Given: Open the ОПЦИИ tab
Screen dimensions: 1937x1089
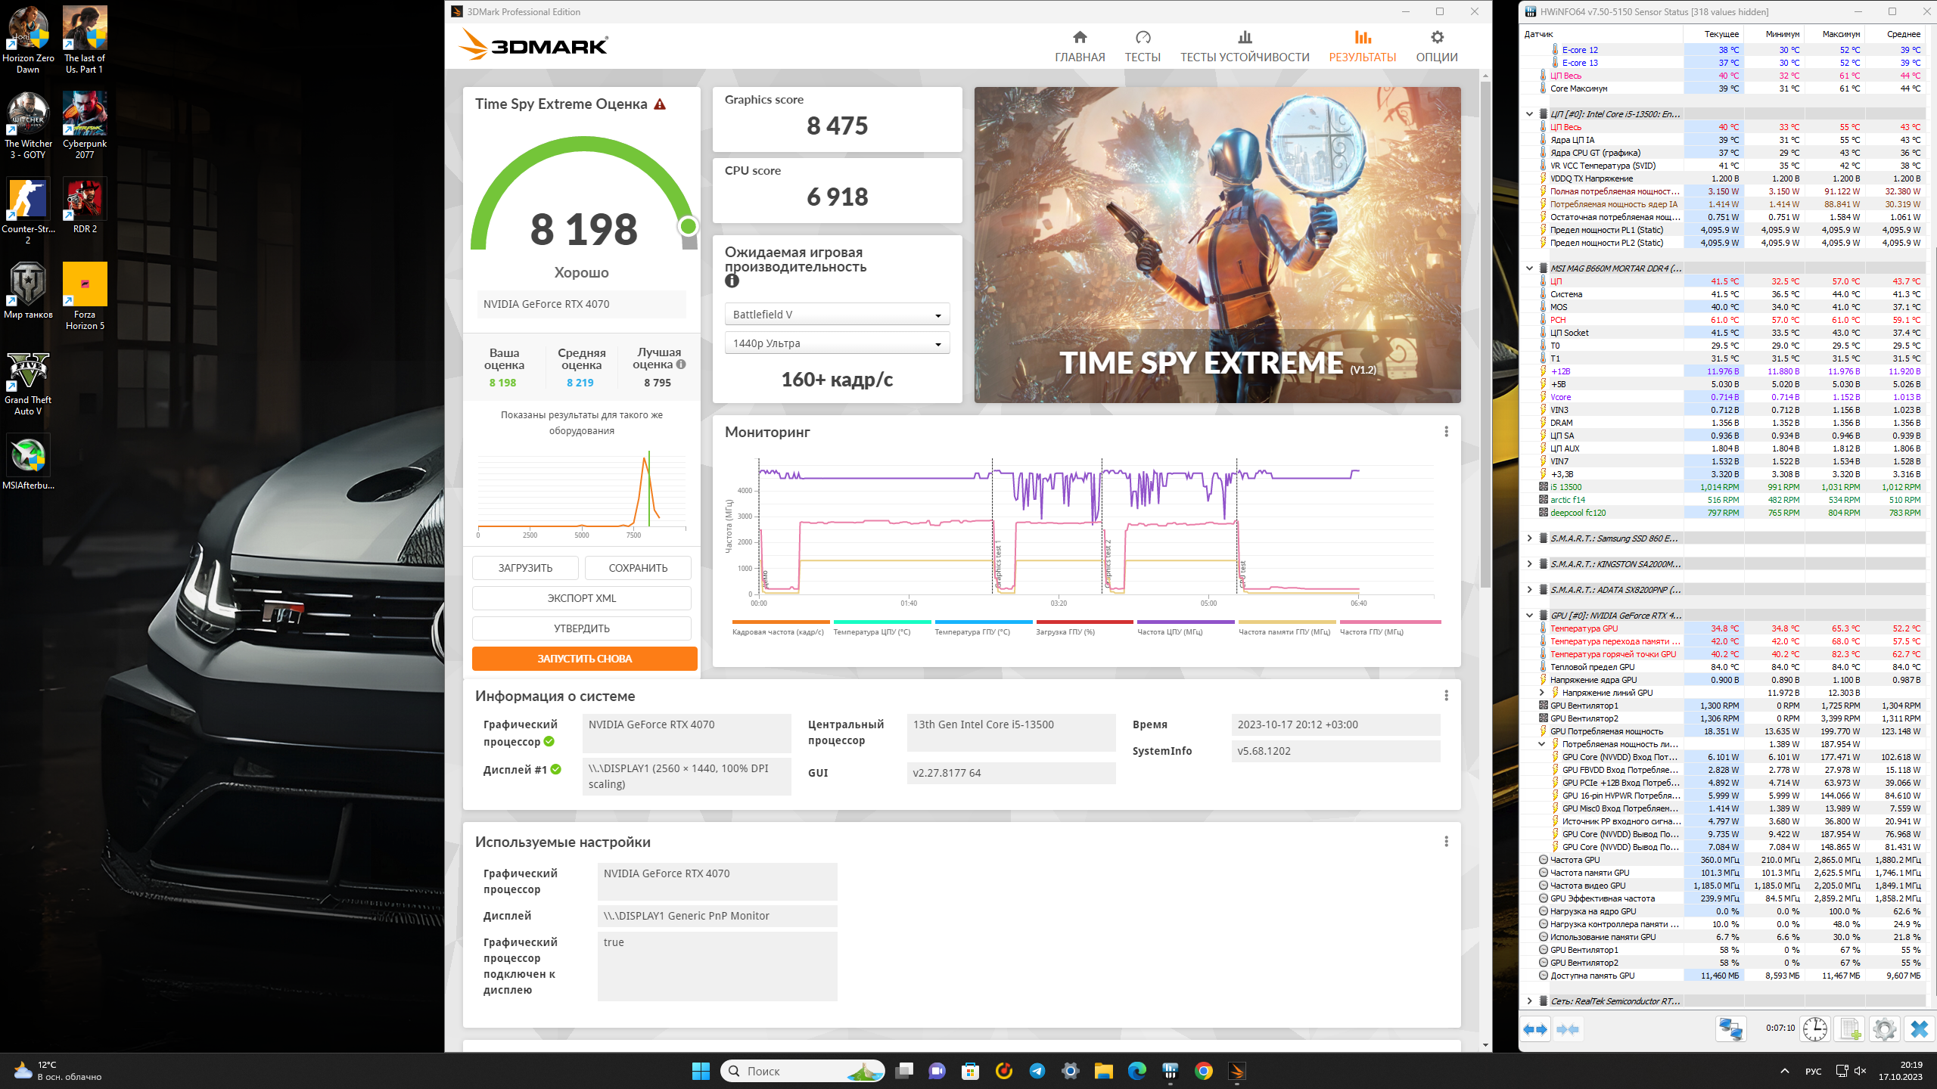Looking at the screenshot, I should click(x=1436, y=46).
